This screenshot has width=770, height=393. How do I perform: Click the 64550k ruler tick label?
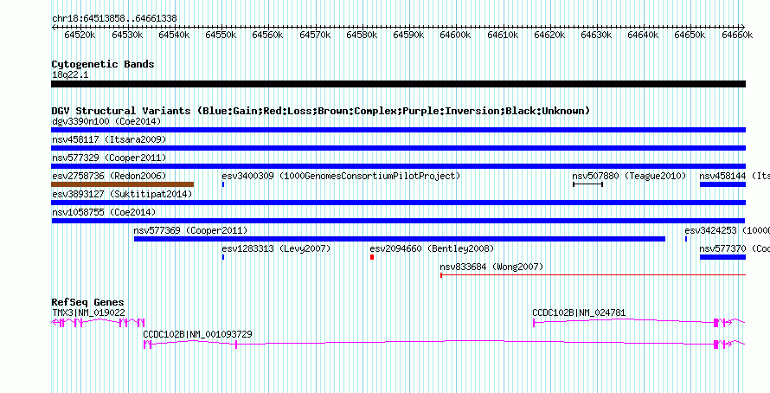pos(220,35)
